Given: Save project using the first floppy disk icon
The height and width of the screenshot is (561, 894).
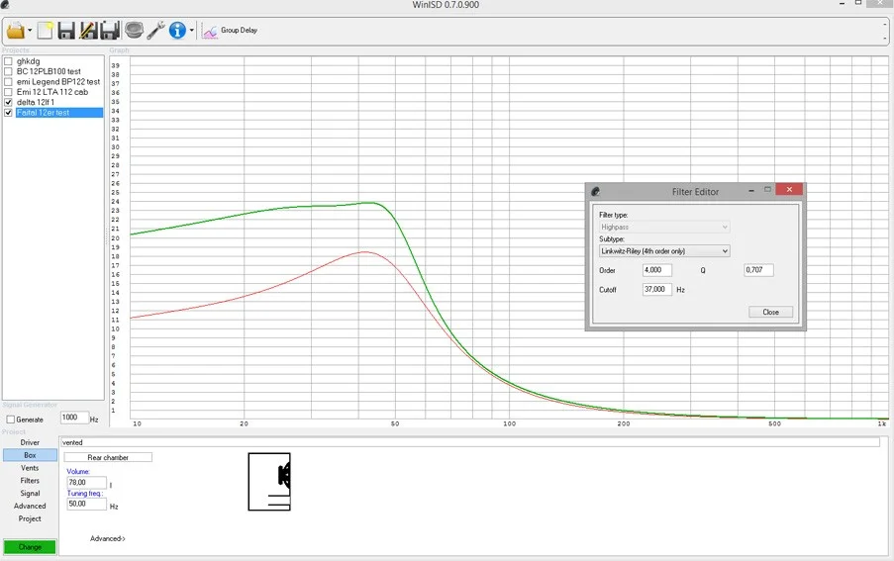Looking at the screenshot, I should click(x=66, y=31).
